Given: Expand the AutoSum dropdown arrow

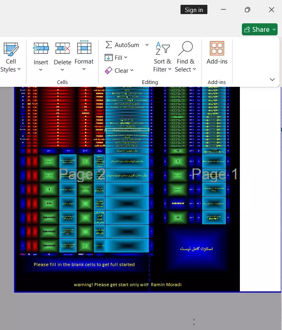Looking at the screenshot, I should 147,45.
